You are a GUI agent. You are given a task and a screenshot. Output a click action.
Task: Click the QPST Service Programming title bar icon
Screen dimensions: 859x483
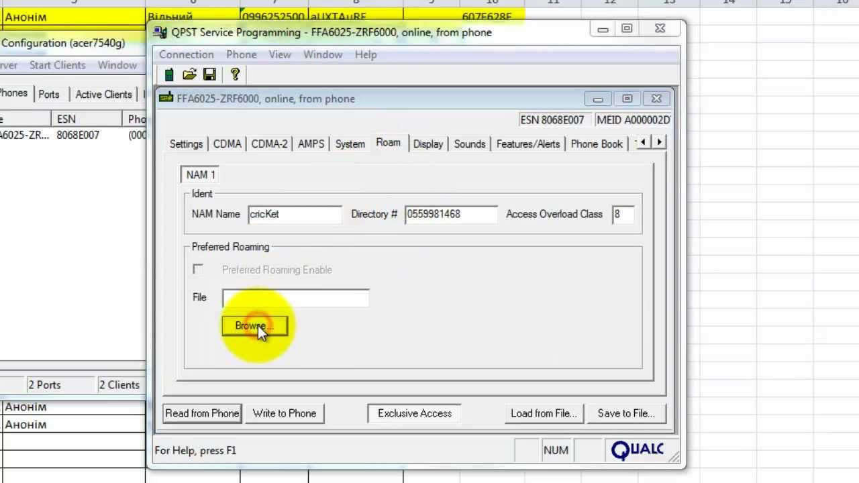click(x=160, y=32)
